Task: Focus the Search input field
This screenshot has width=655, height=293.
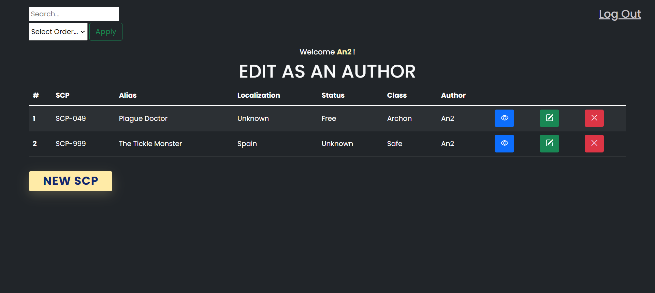Action: pos(74,14)
